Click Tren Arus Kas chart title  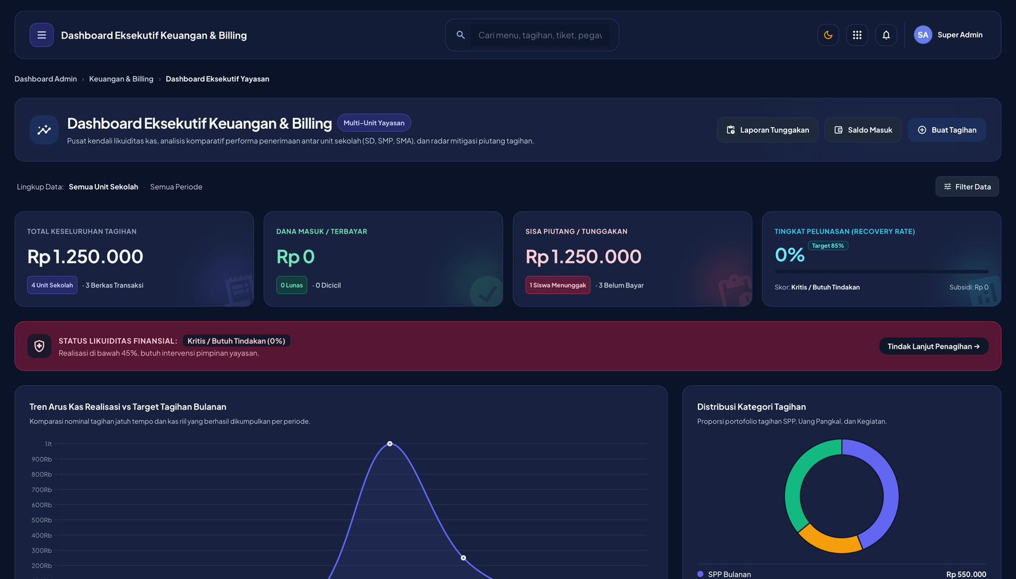[128, 407]
